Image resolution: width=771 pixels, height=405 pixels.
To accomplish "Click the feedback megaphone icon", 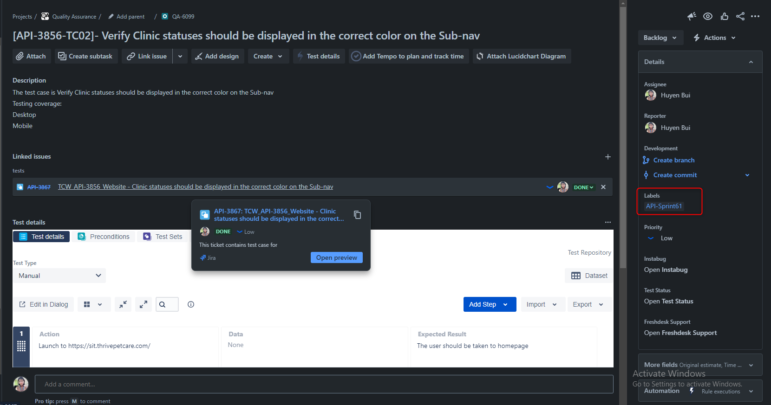I will 692,16.
